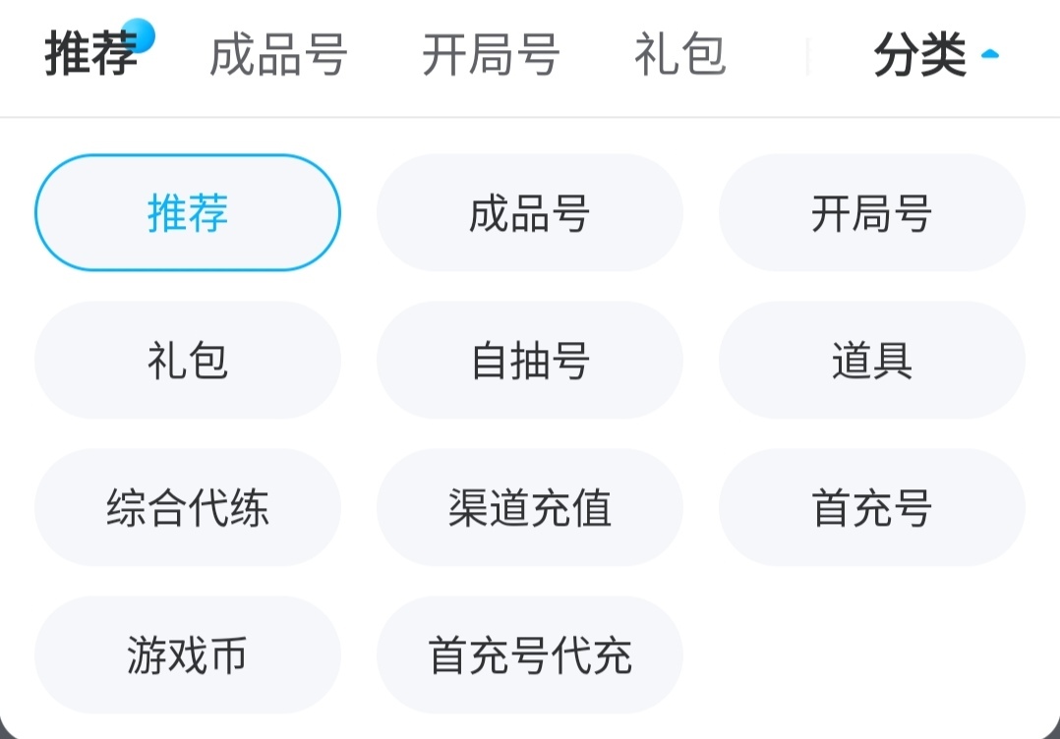1060x739 pixels.
Task: Go to the 推荐 tab in the top bar
Action: pyautogui.click(x=90, y=55)
